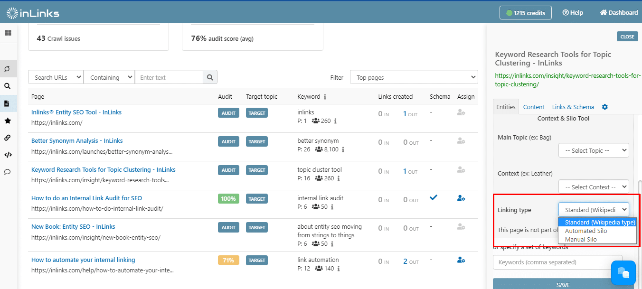
Task: Choose Automated Silo linking option
Action: click(x=597, y=231)
